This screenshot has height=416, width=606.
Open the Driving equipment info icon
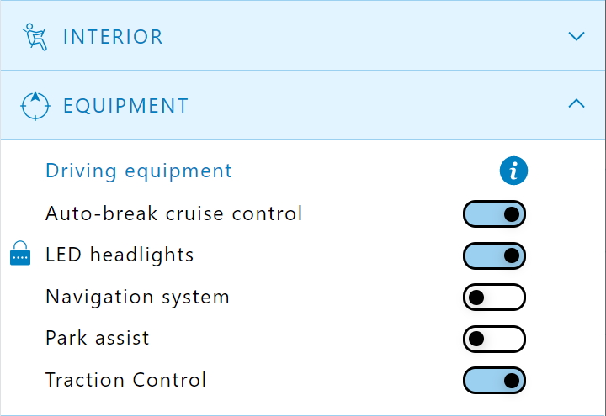[x=513, y=171]
